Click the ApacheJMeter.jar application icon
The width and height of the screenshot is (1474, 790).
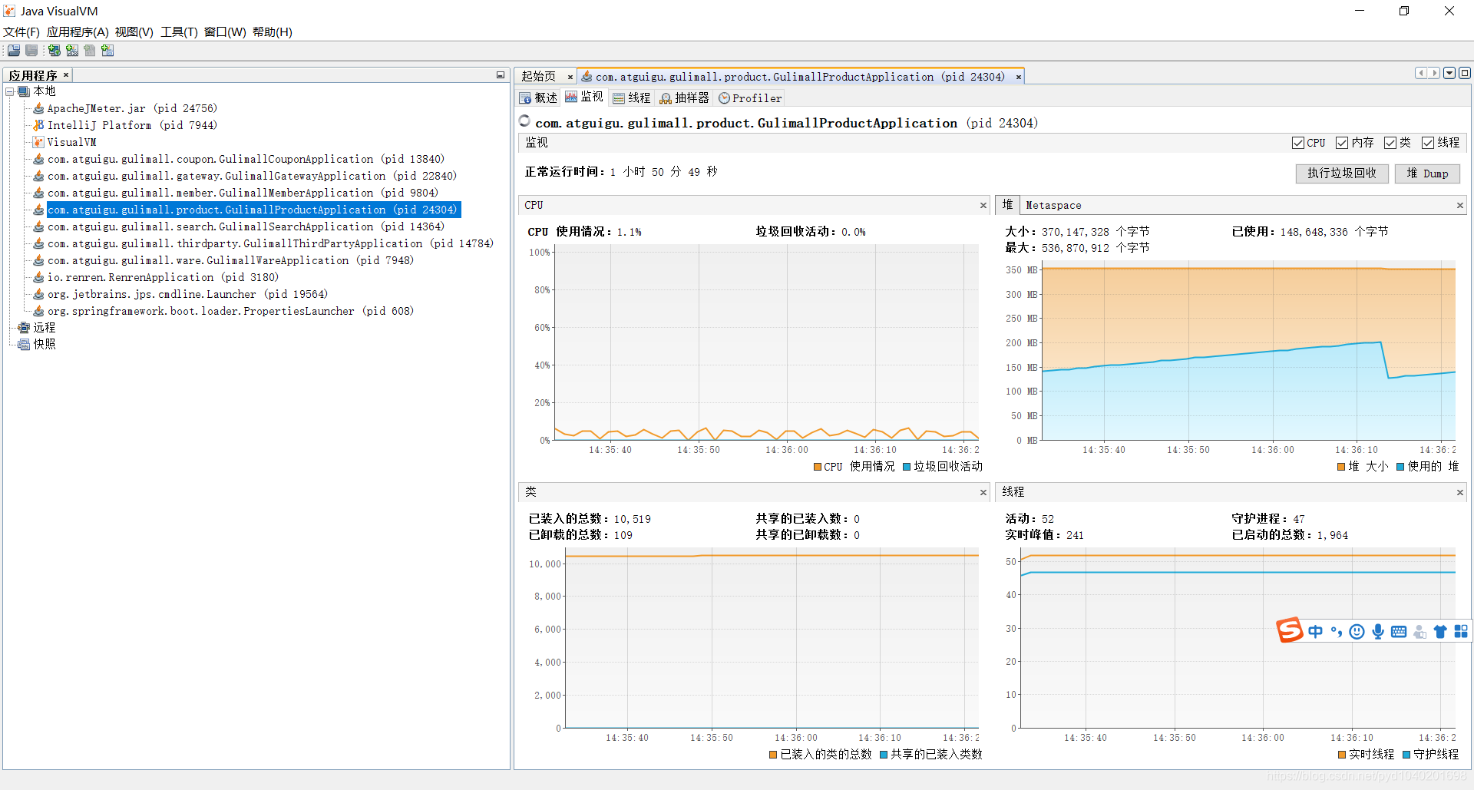coord(38,108)
